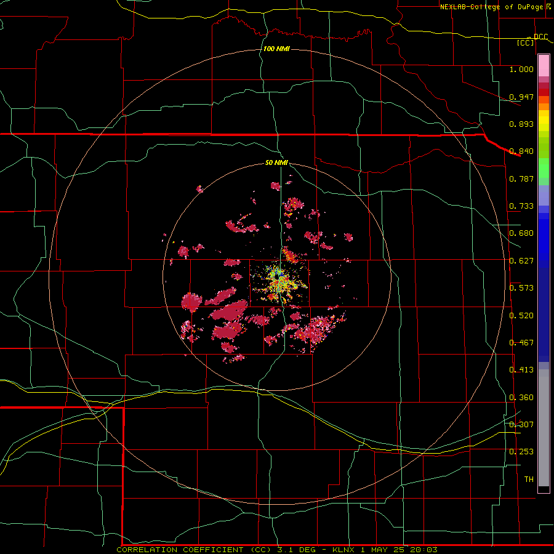Click the 0.733 scale value
The image size is (554, 554).
521,206
